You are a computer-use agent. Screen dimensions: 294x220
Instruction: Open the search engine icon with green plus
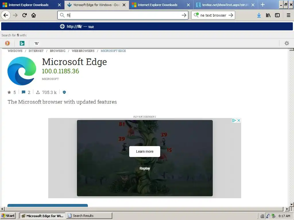pos(196,15)
